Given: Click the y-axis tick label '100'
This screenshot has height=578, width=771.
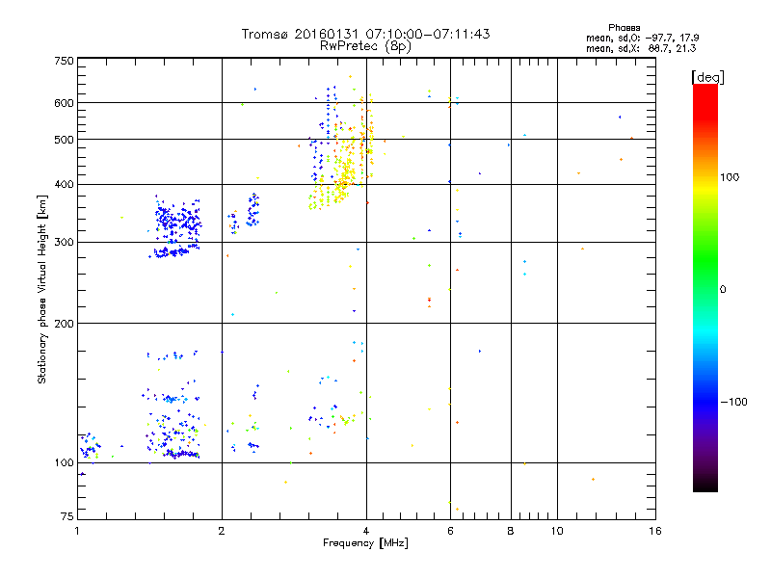Looking at the screenshot, I should [x=64, y=463].
